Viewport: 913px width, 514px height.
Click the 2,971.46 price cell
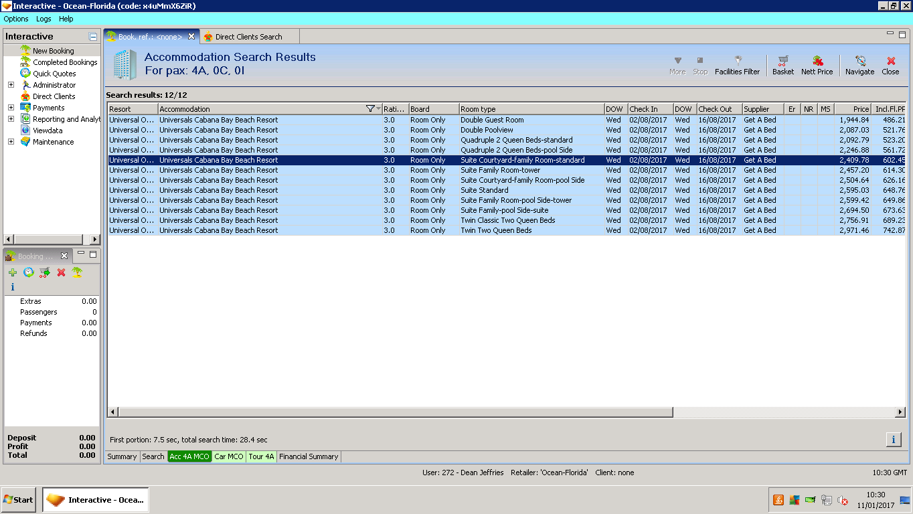[854, 230]
